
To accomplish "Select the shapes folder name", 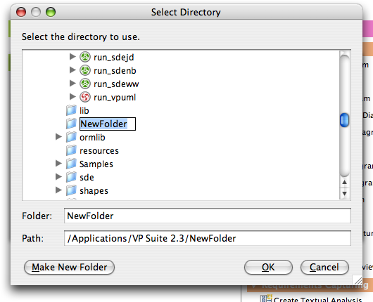I will [94, 191].
